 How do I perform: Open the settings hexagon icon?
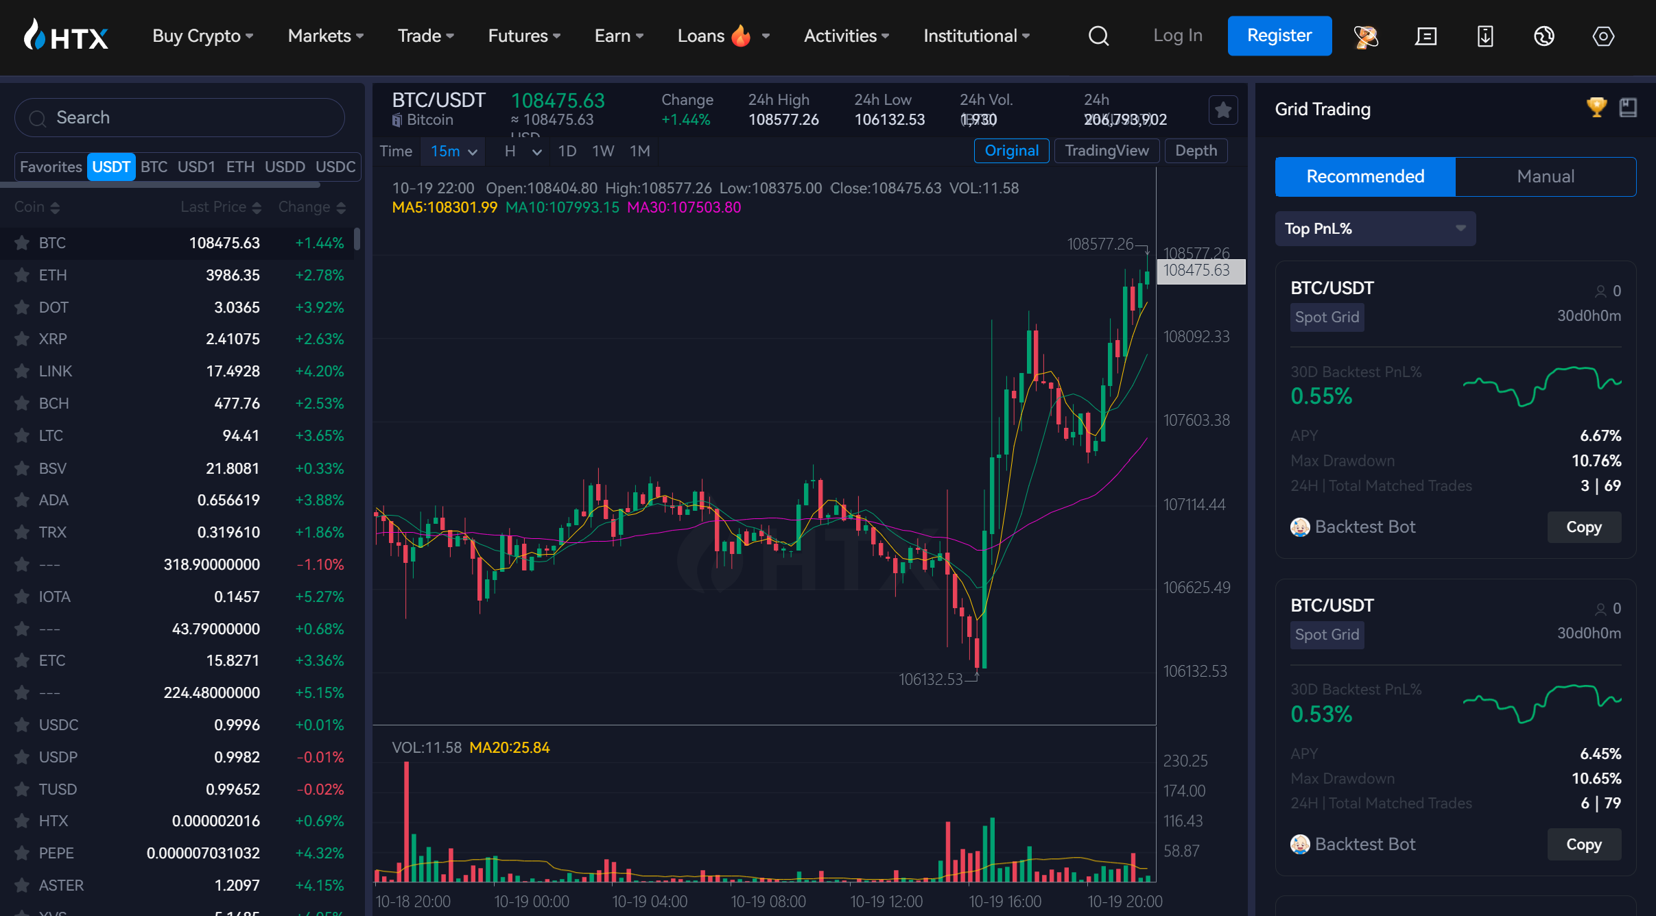click(x=1603, y=36)
